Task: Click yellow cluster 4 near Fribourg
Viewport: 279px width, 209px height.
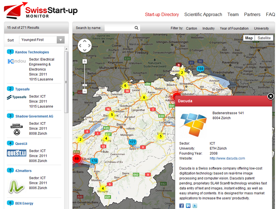Action: 106,138
